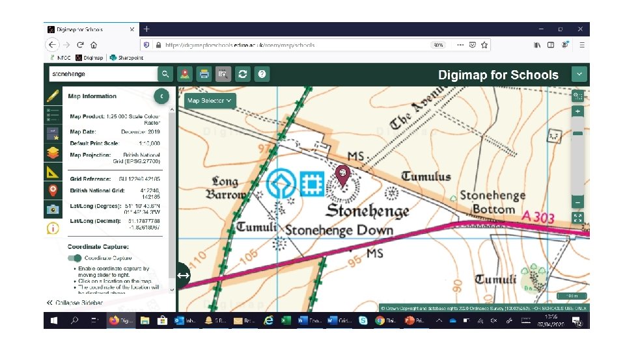Open the overlays layers stack icon
Screen dimensions: 625x351
[53, 153]
